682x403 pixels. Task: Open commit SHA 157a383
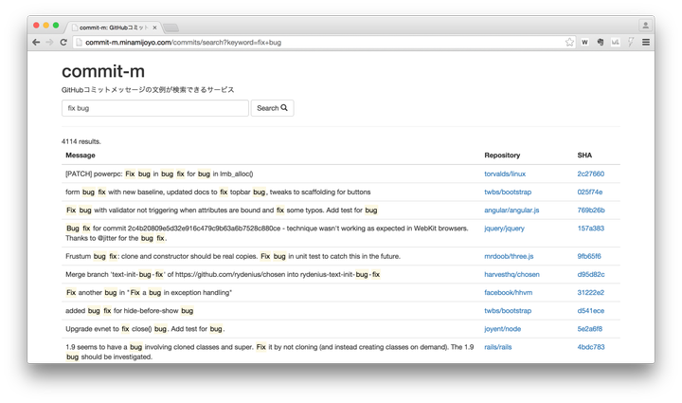coord(591,229)
